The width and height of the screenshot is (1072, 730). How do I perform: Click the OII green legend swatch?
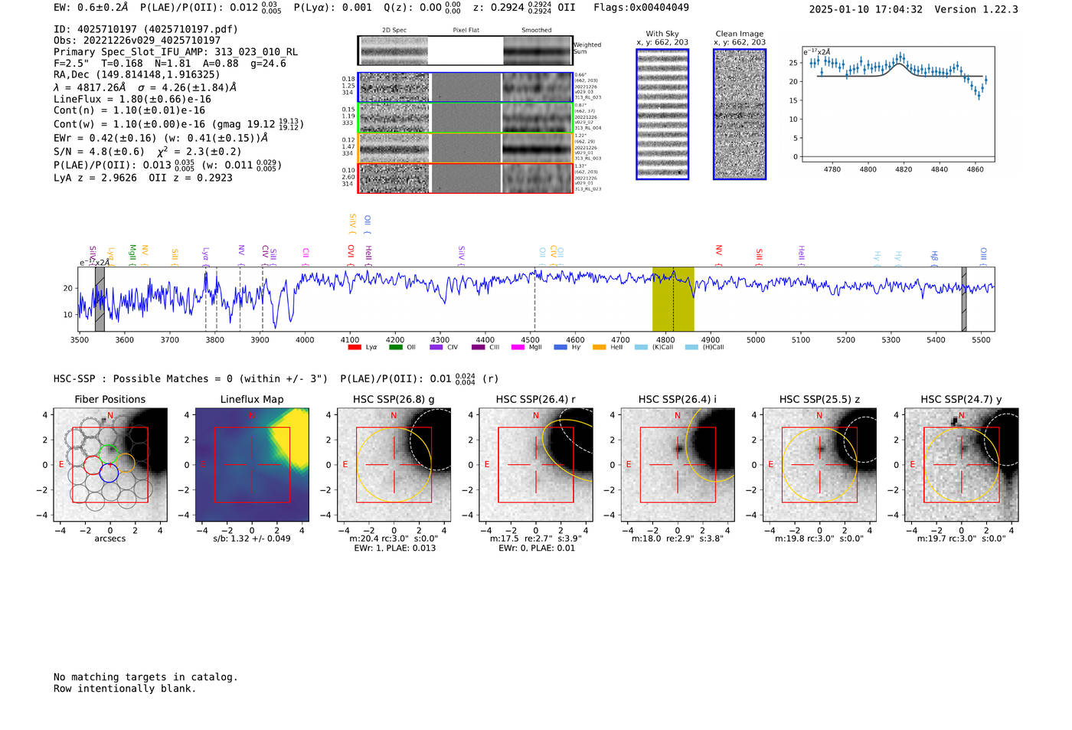[395, 347]
